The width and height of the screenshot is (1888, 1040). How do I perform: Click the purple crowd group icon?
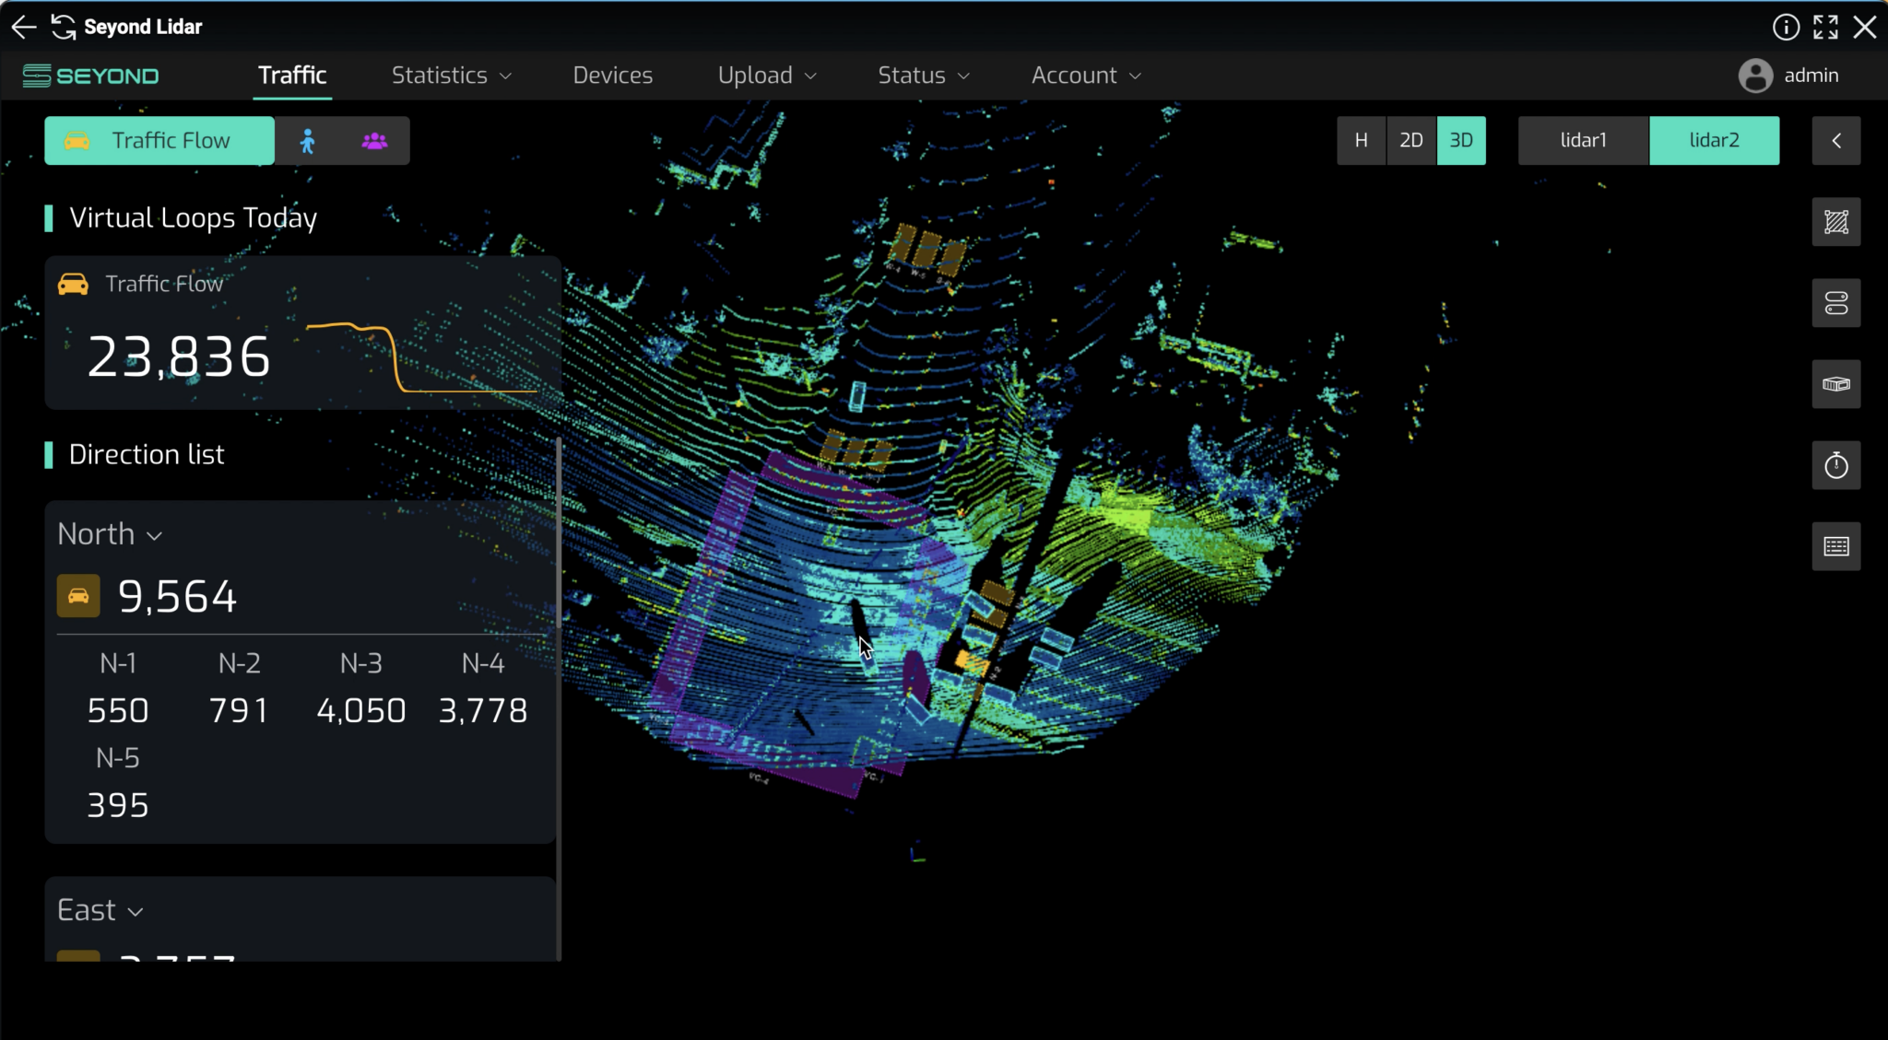click(374, 141)
